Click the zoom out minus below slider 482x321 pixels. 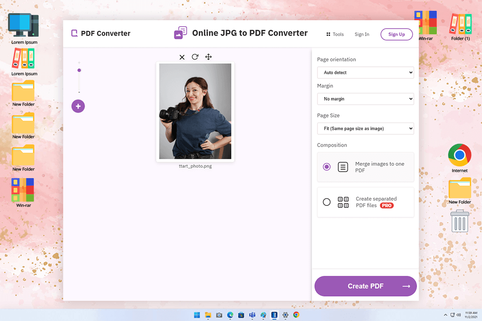(79, 93)
